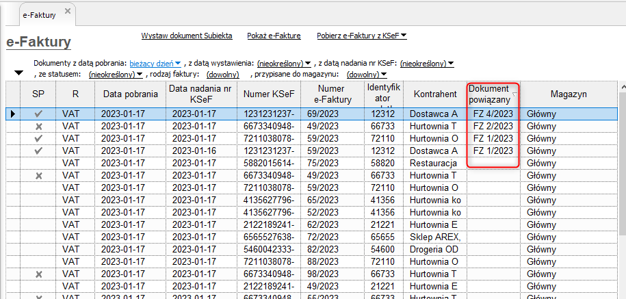The image size is (626, 299).
Task: Switch to the e-Faktury tab
Action: tap(39, 15)
